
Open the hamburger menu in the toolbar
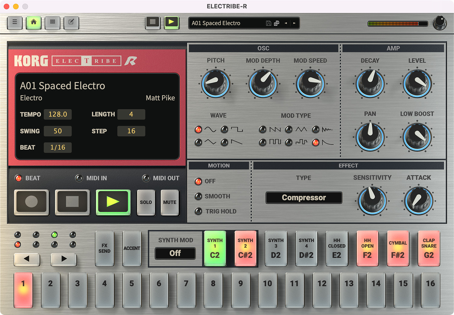15,22
